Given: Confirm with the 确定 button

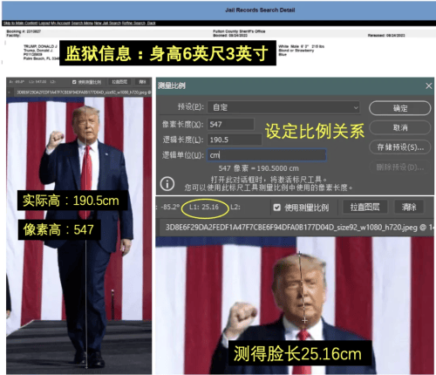Looking at the screenshot, I should point(400,108).
